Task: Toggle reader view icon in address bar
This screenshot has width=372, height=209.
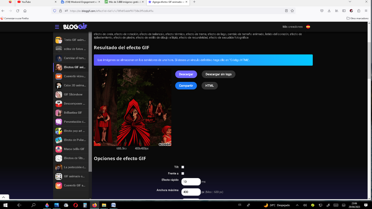Action: pos(286,11)
